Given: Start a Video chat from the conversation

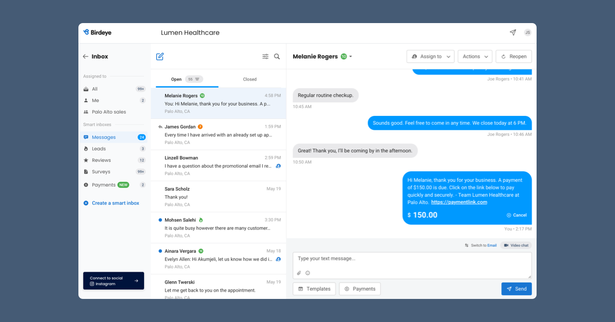Looking at the screenshot, I should pos(516,245).
